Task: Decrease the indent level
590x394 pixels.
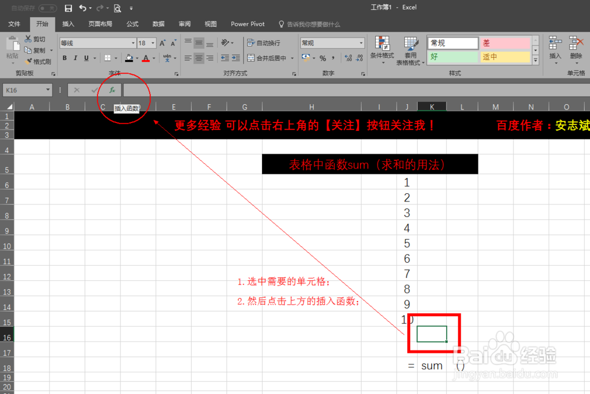Action: (x=225, y=58)
